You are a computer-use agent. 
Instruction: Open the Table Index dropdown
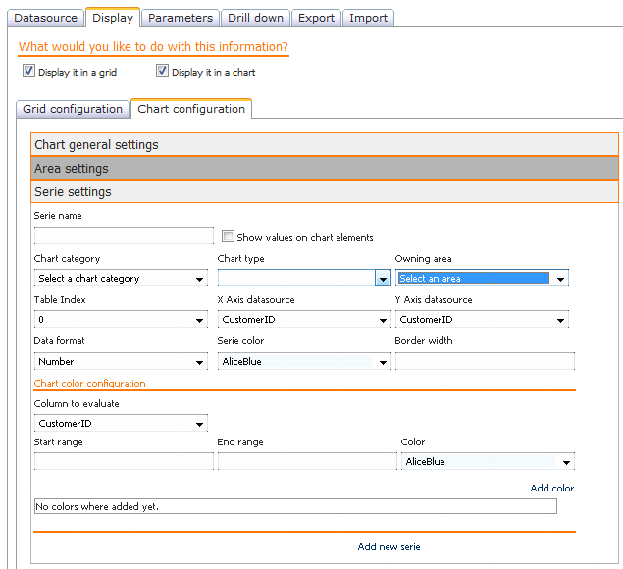[121, 320]
